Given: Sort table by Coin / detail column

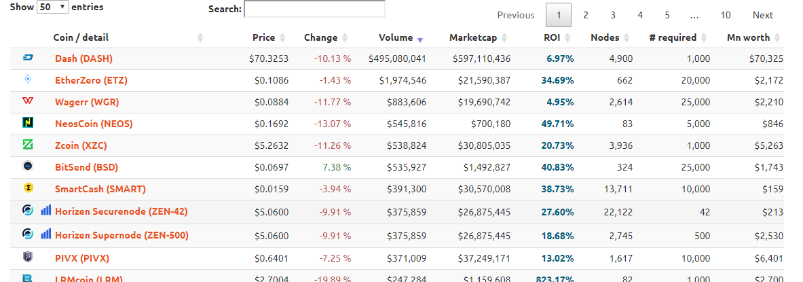Looking at the screenshot, I should tap(128, 37).
